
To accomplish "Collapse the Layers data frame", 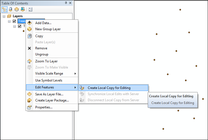I will tap(4, 16).
